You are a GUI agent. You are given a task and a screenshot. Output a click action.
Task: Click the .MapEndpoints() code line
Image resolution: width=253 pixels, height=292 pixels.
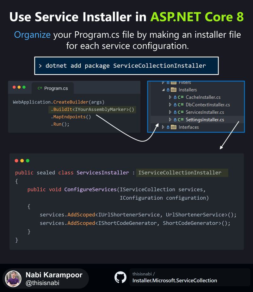(71, 117)
